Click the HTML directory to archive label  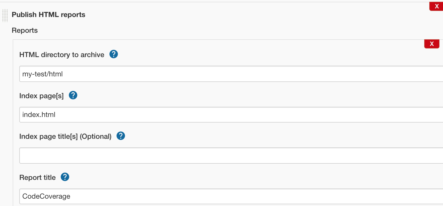tap(62, 55)
